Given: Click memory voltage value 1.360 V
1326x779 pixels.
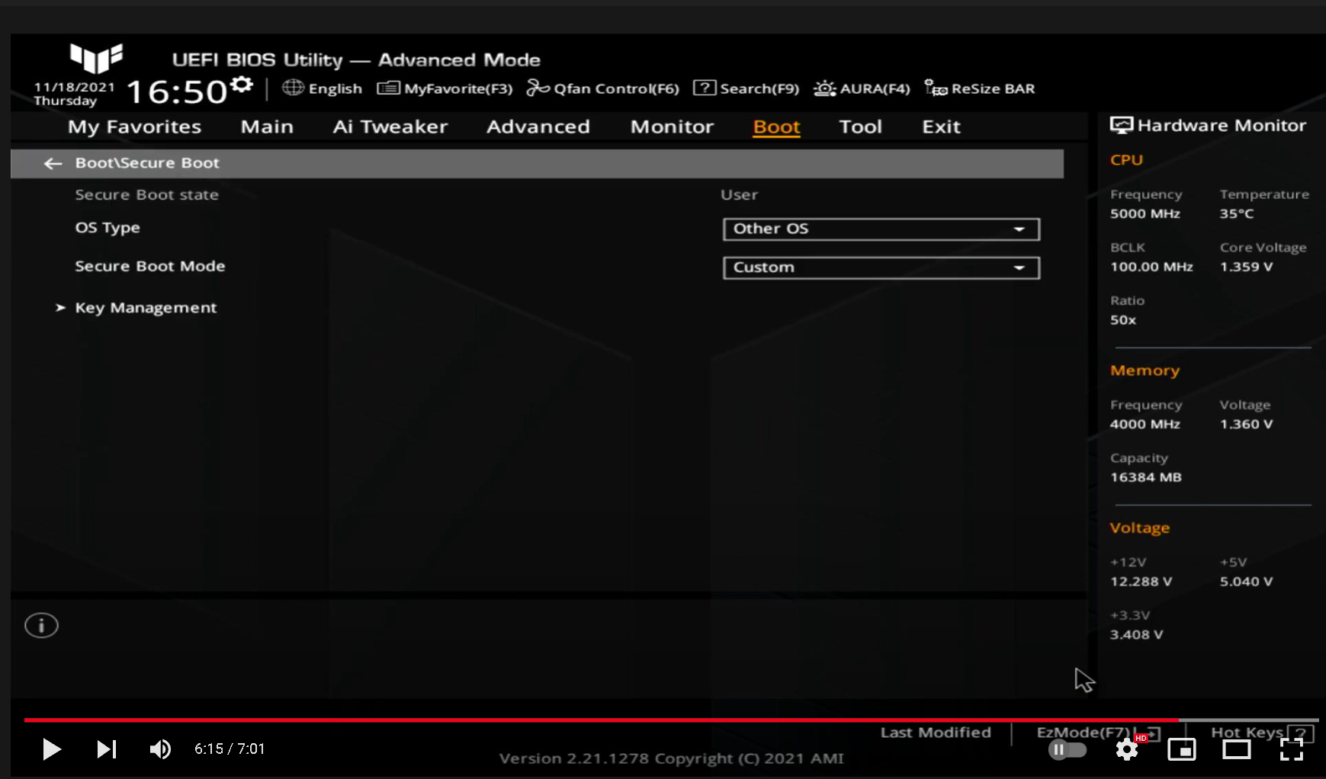Looking at the screenshot, I should pyautogui.click(x=1246, y=424).
